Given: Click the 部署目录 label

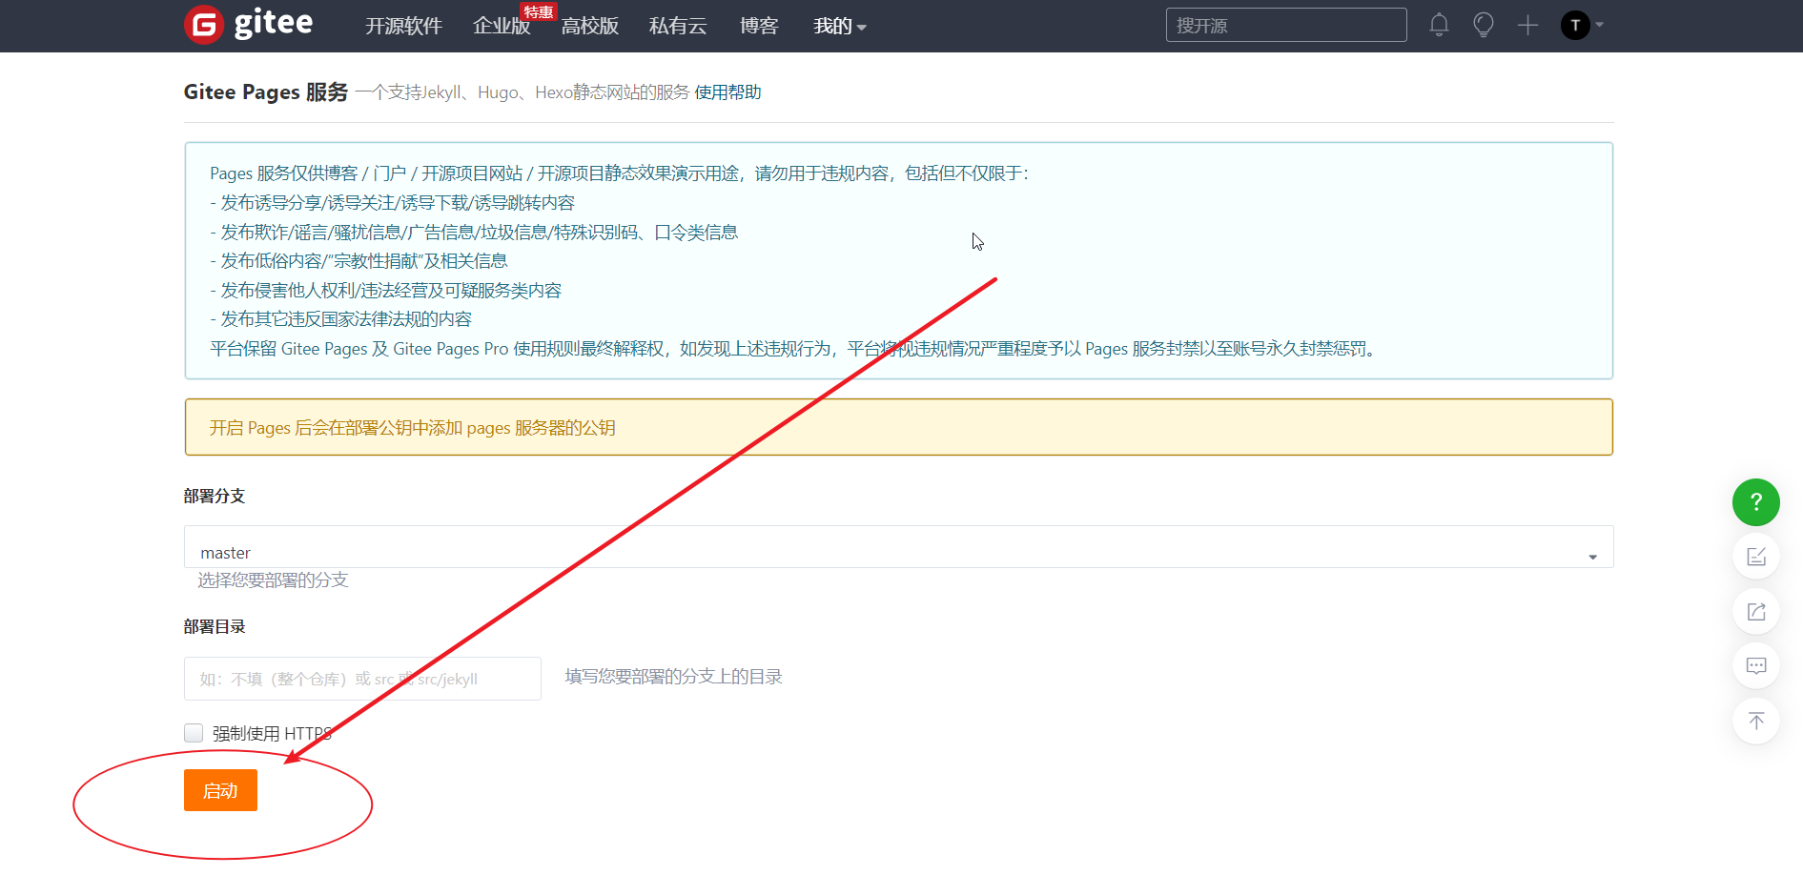Looking at the screenshot, I should [215, 626].
